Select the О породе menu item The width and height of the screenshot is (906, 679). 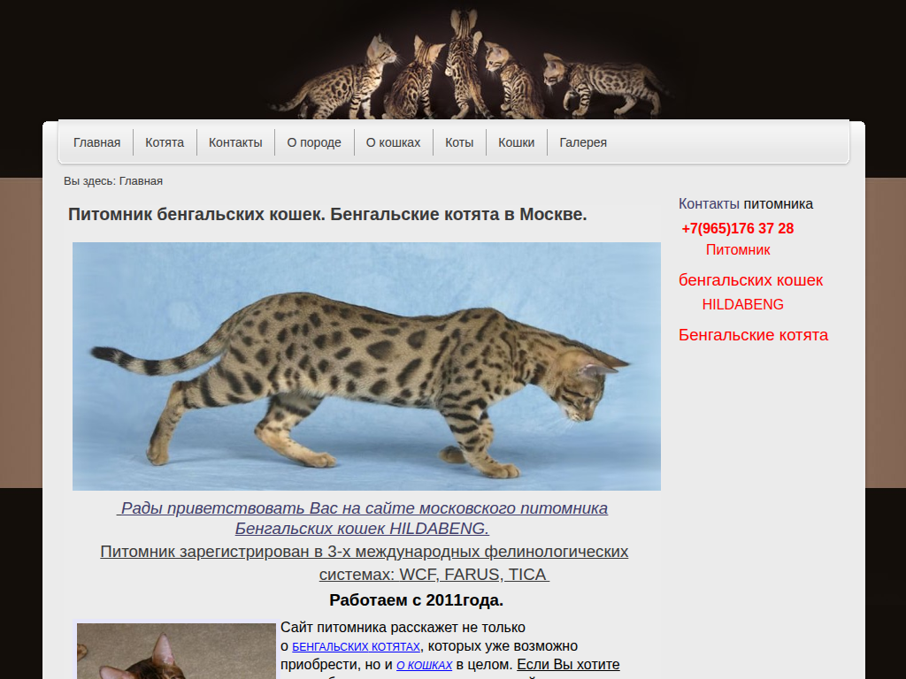(x=314, y=142)
